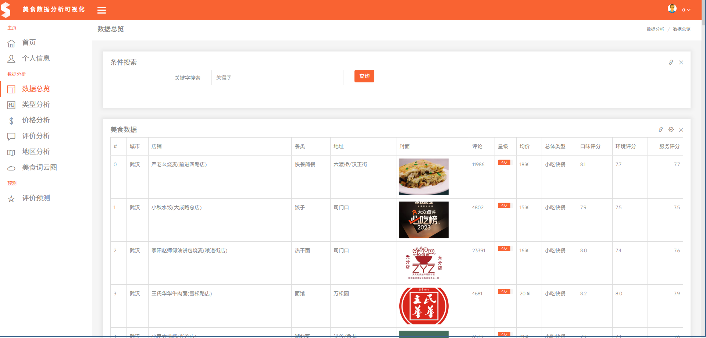Open 评价分析 sidebar item
Viewport: 706px width, 338px height.
(36, 136)
